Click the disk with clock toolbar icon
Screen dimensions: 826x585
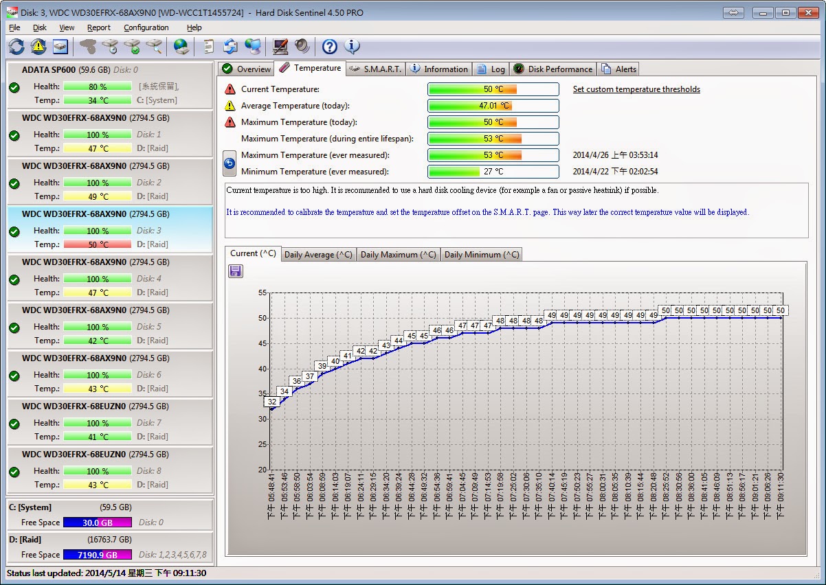110,47
